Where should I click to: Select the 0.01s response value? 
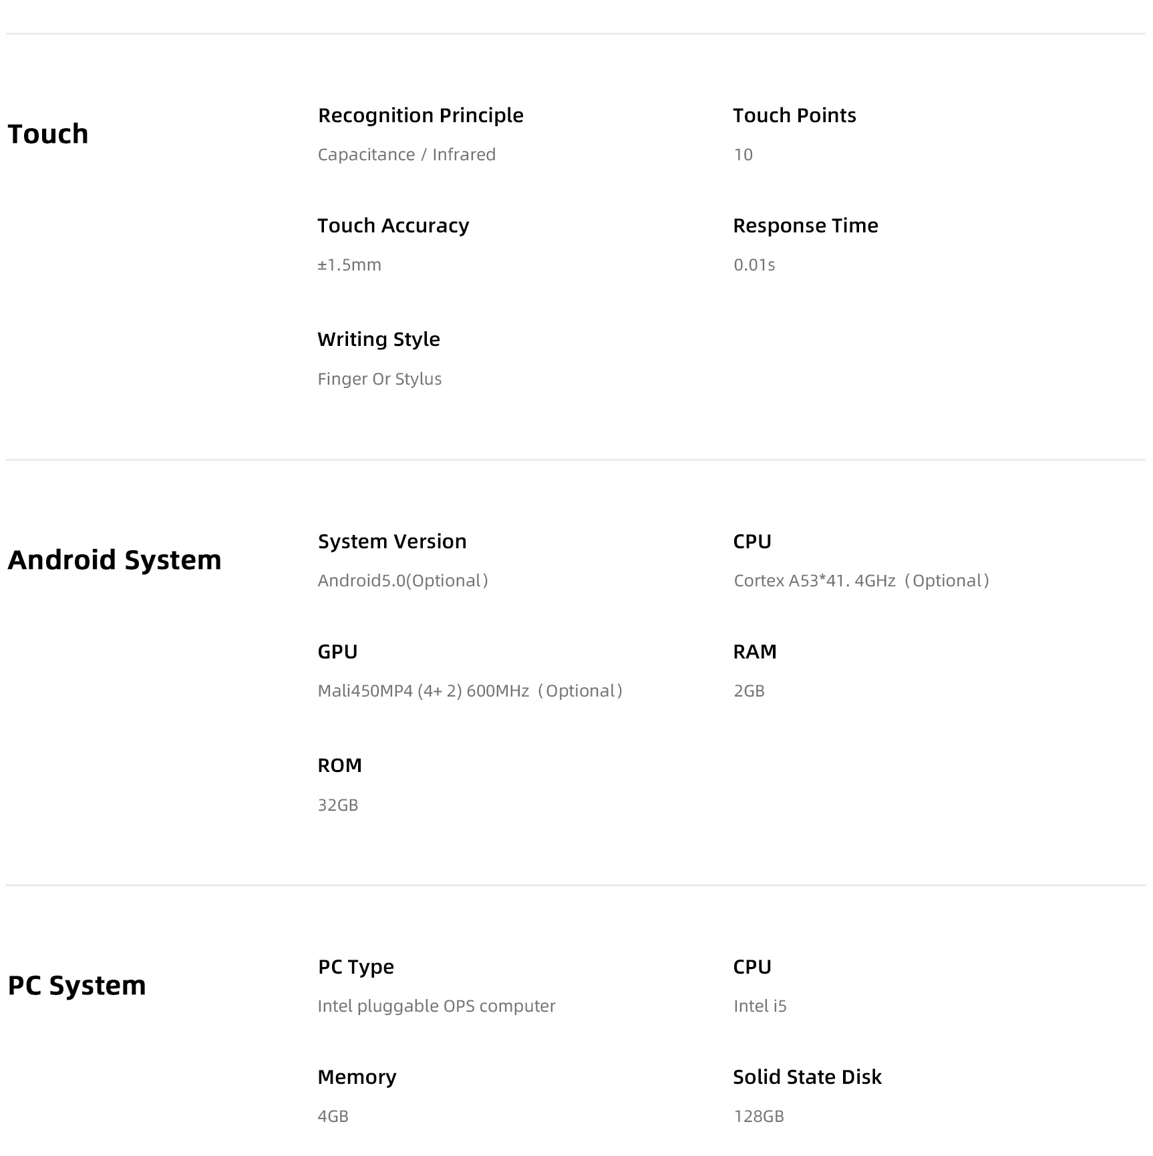point(754,265)
